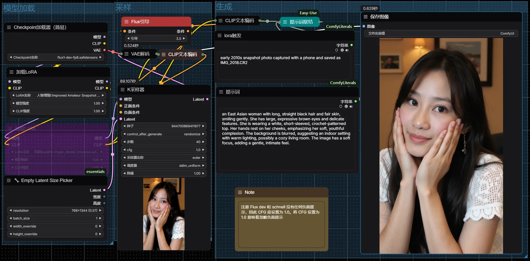The width and height of the screenshot is (530, 261).
Task: Click the 保存图像 node menu icon
Action: 365,17
